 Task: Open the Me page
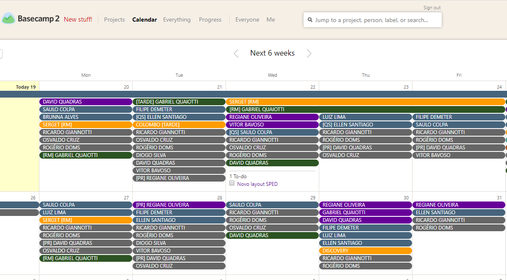pos(270,20)
